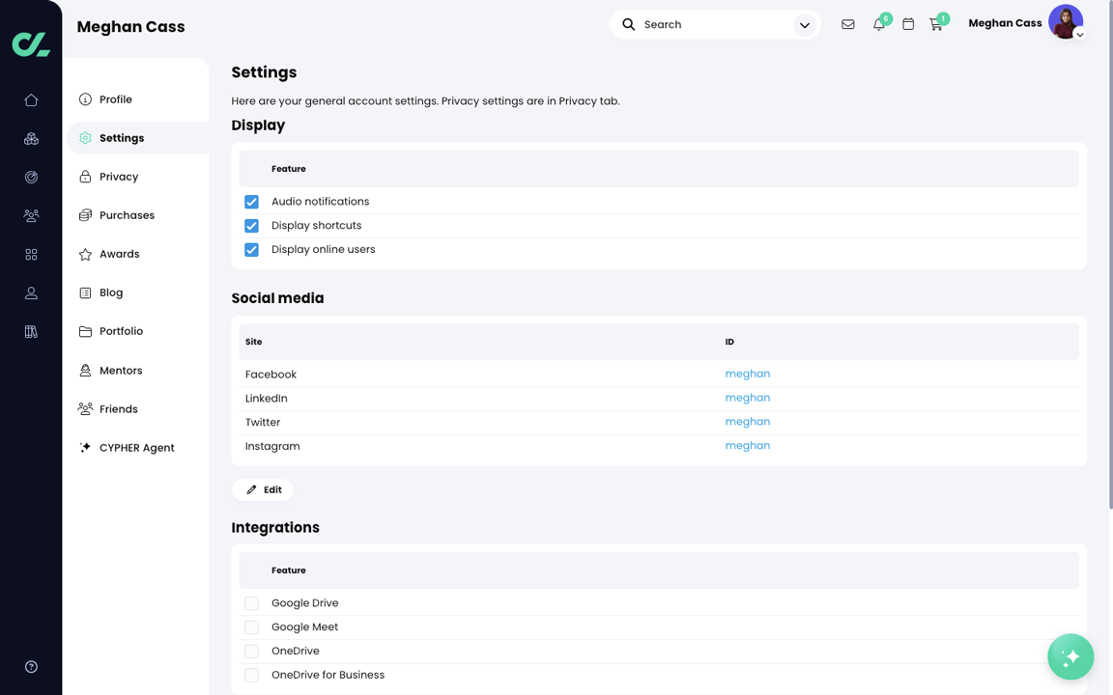Click the apps grid icon in sidebar
The image size is (1113, 695).
click(31, 254)
